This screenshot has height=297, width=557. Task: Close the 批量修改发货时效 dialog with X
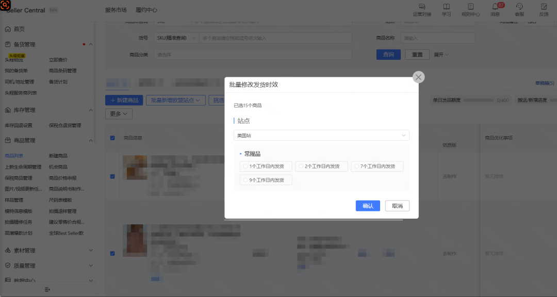tap(418, 77)
